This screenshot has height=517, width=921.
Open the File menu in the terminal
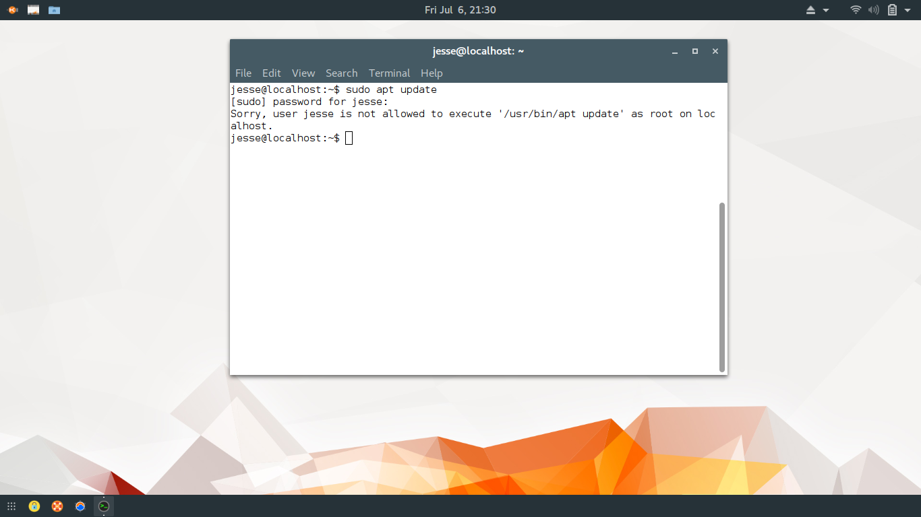click(243, 73)
